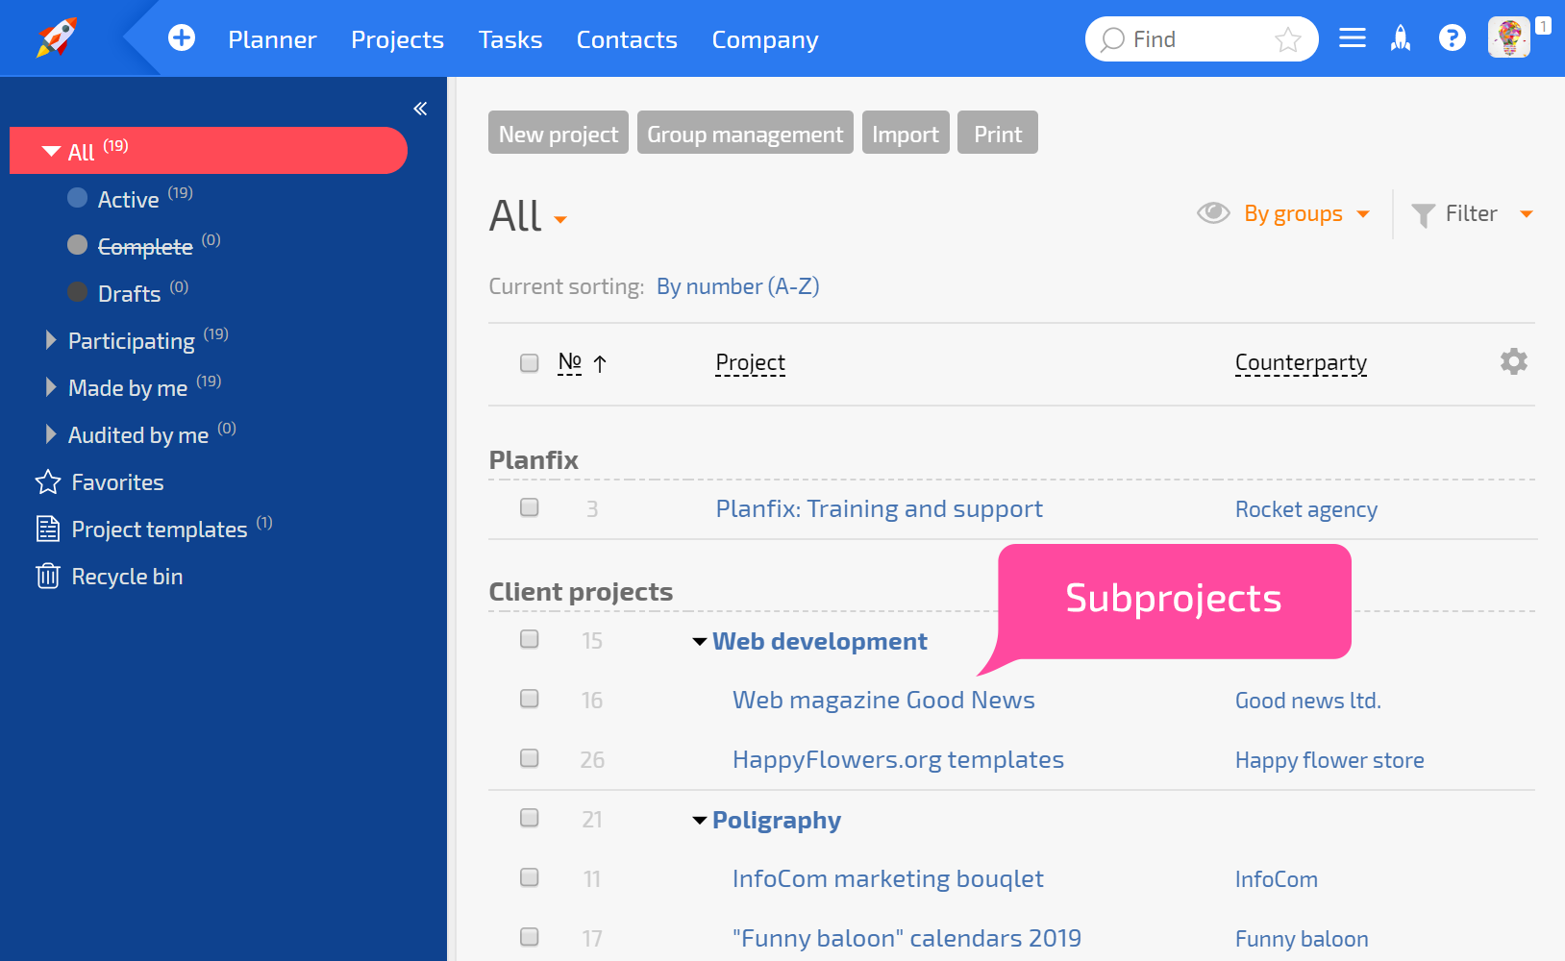
Task: Click the notification badge showing 1
Action: pos(1543,26)
